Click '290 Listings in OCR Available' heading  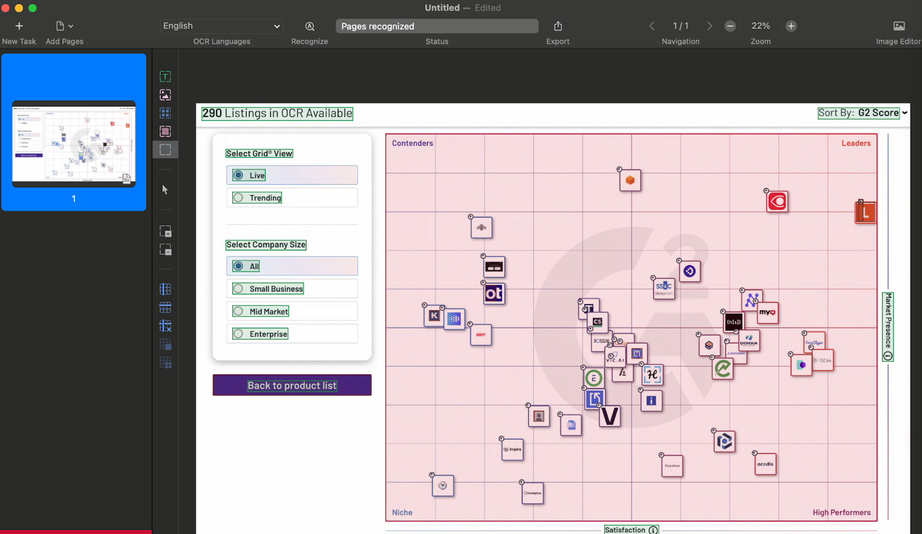[277, 113]
